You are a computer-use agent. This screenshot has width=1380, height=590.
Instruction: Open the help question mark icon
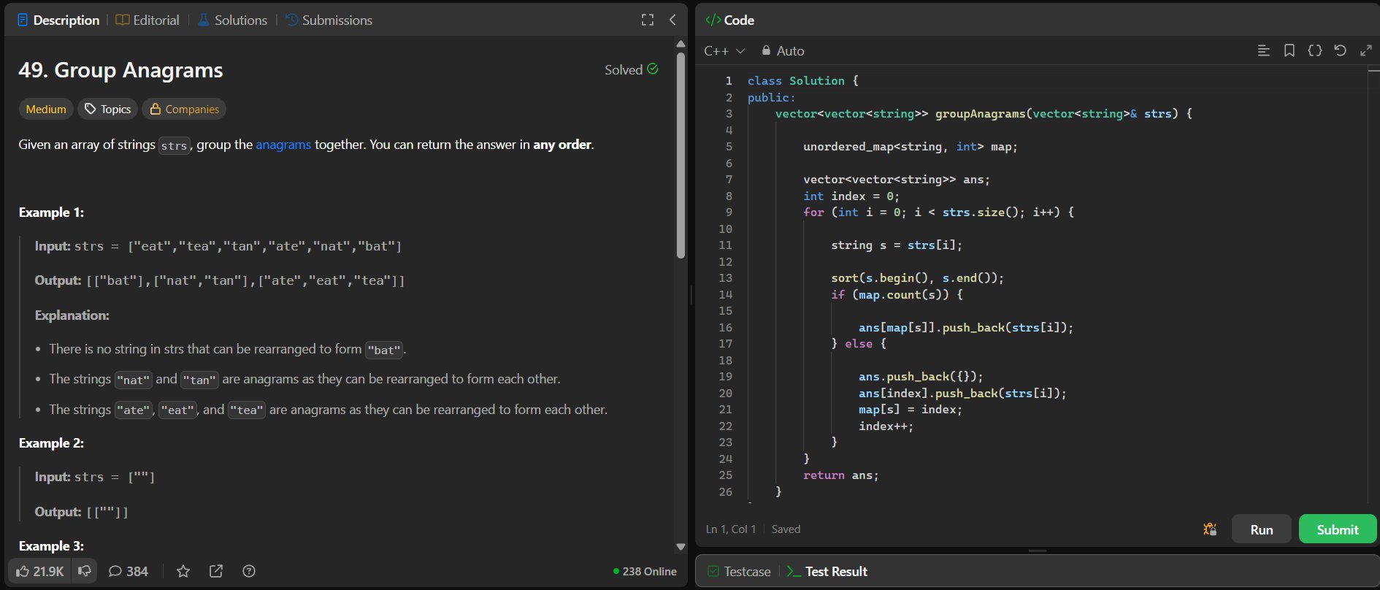(x=249, y=571)
